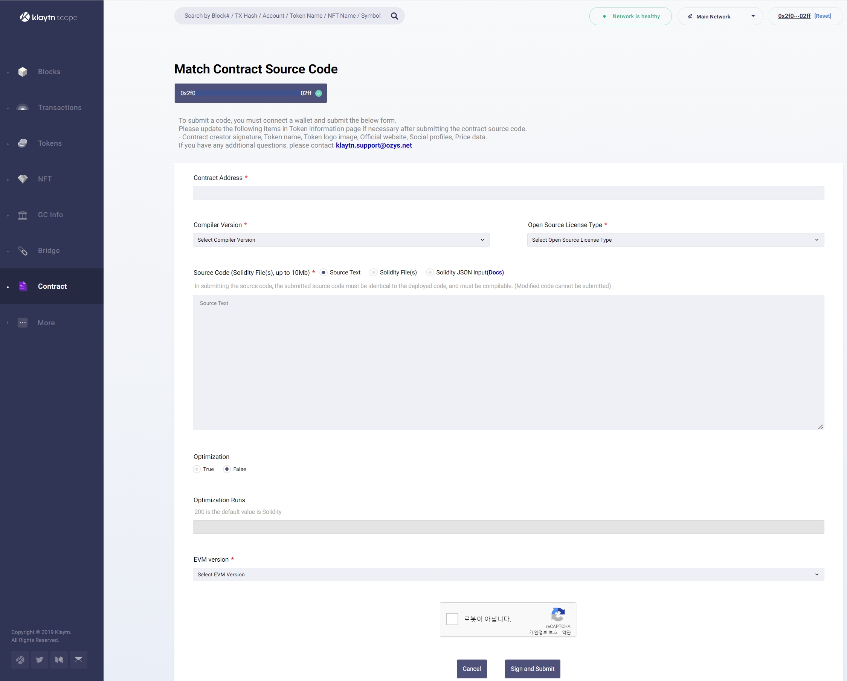Click the email envelope icon in the footer
Viewport: 847px width, 681px height.
(x=79, y=660)
